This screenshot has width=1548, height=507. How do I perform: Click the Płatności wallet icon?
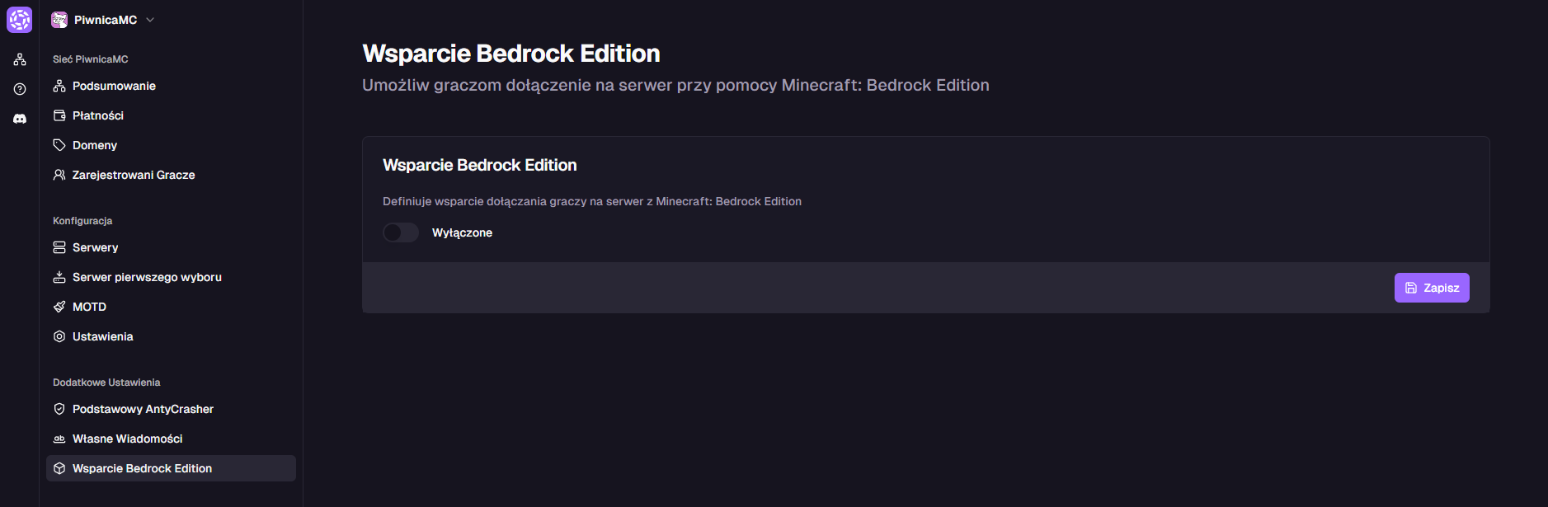click(x=59, y=115)
